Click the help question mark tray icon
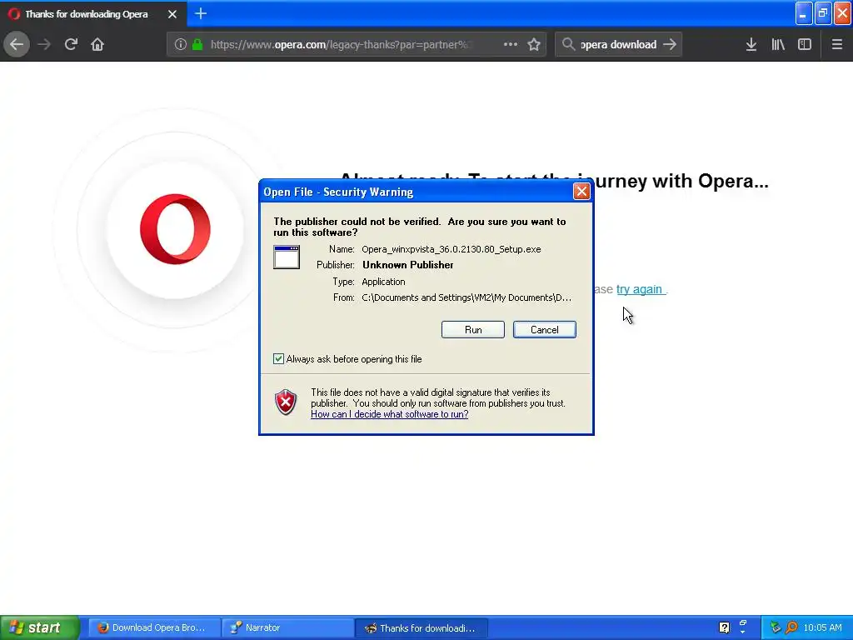Viewport: 853px width, 640px height. [x=724, y=627]
